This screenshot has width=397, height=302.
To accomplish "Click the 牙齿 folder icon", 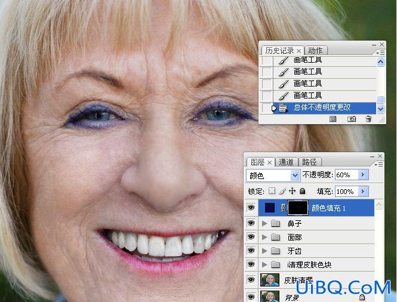I will 275,251.
